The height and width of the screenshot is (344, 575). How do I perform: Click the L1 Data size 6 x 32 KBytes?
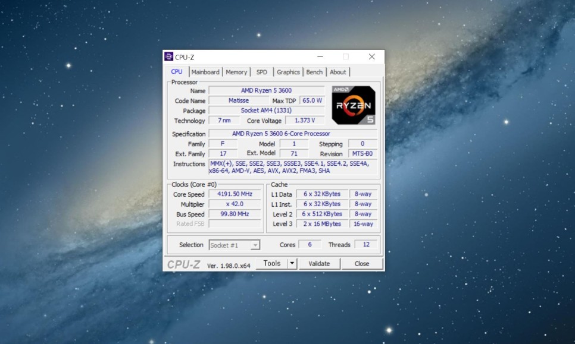point(322,194)
